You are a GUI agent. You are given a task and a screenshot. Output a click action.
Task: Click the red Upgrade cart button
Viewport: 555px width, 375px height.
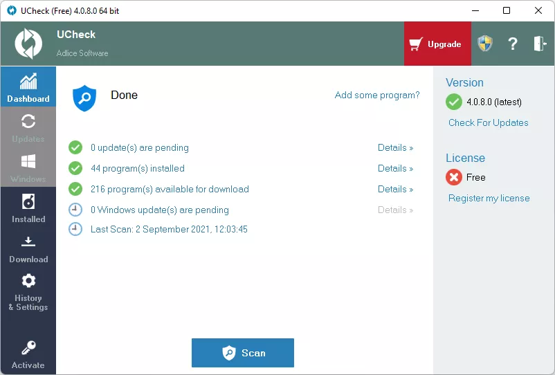[437, 44]
